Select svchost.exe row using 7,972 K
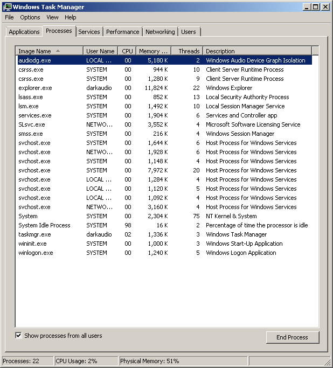The image size is (333, 368). pos(165,170)
